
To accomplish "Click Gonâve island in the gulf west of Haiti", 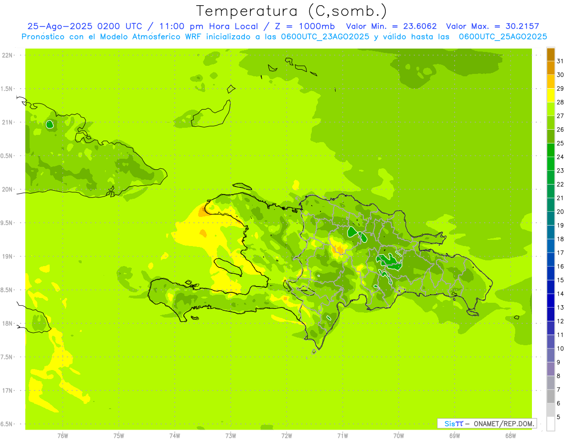I will (x=229, y=267).
